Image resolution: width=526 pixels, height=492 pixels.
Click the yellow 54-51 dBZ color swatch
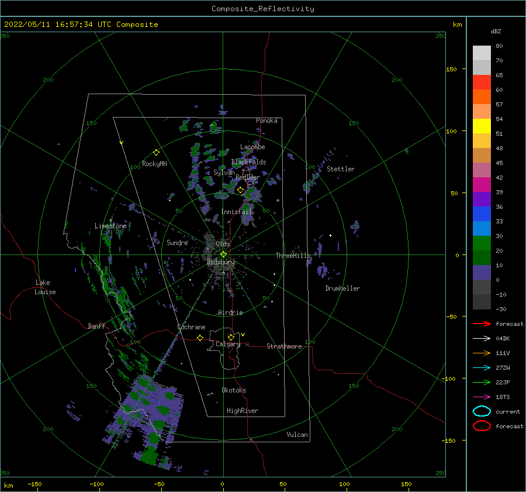[482, 126]
